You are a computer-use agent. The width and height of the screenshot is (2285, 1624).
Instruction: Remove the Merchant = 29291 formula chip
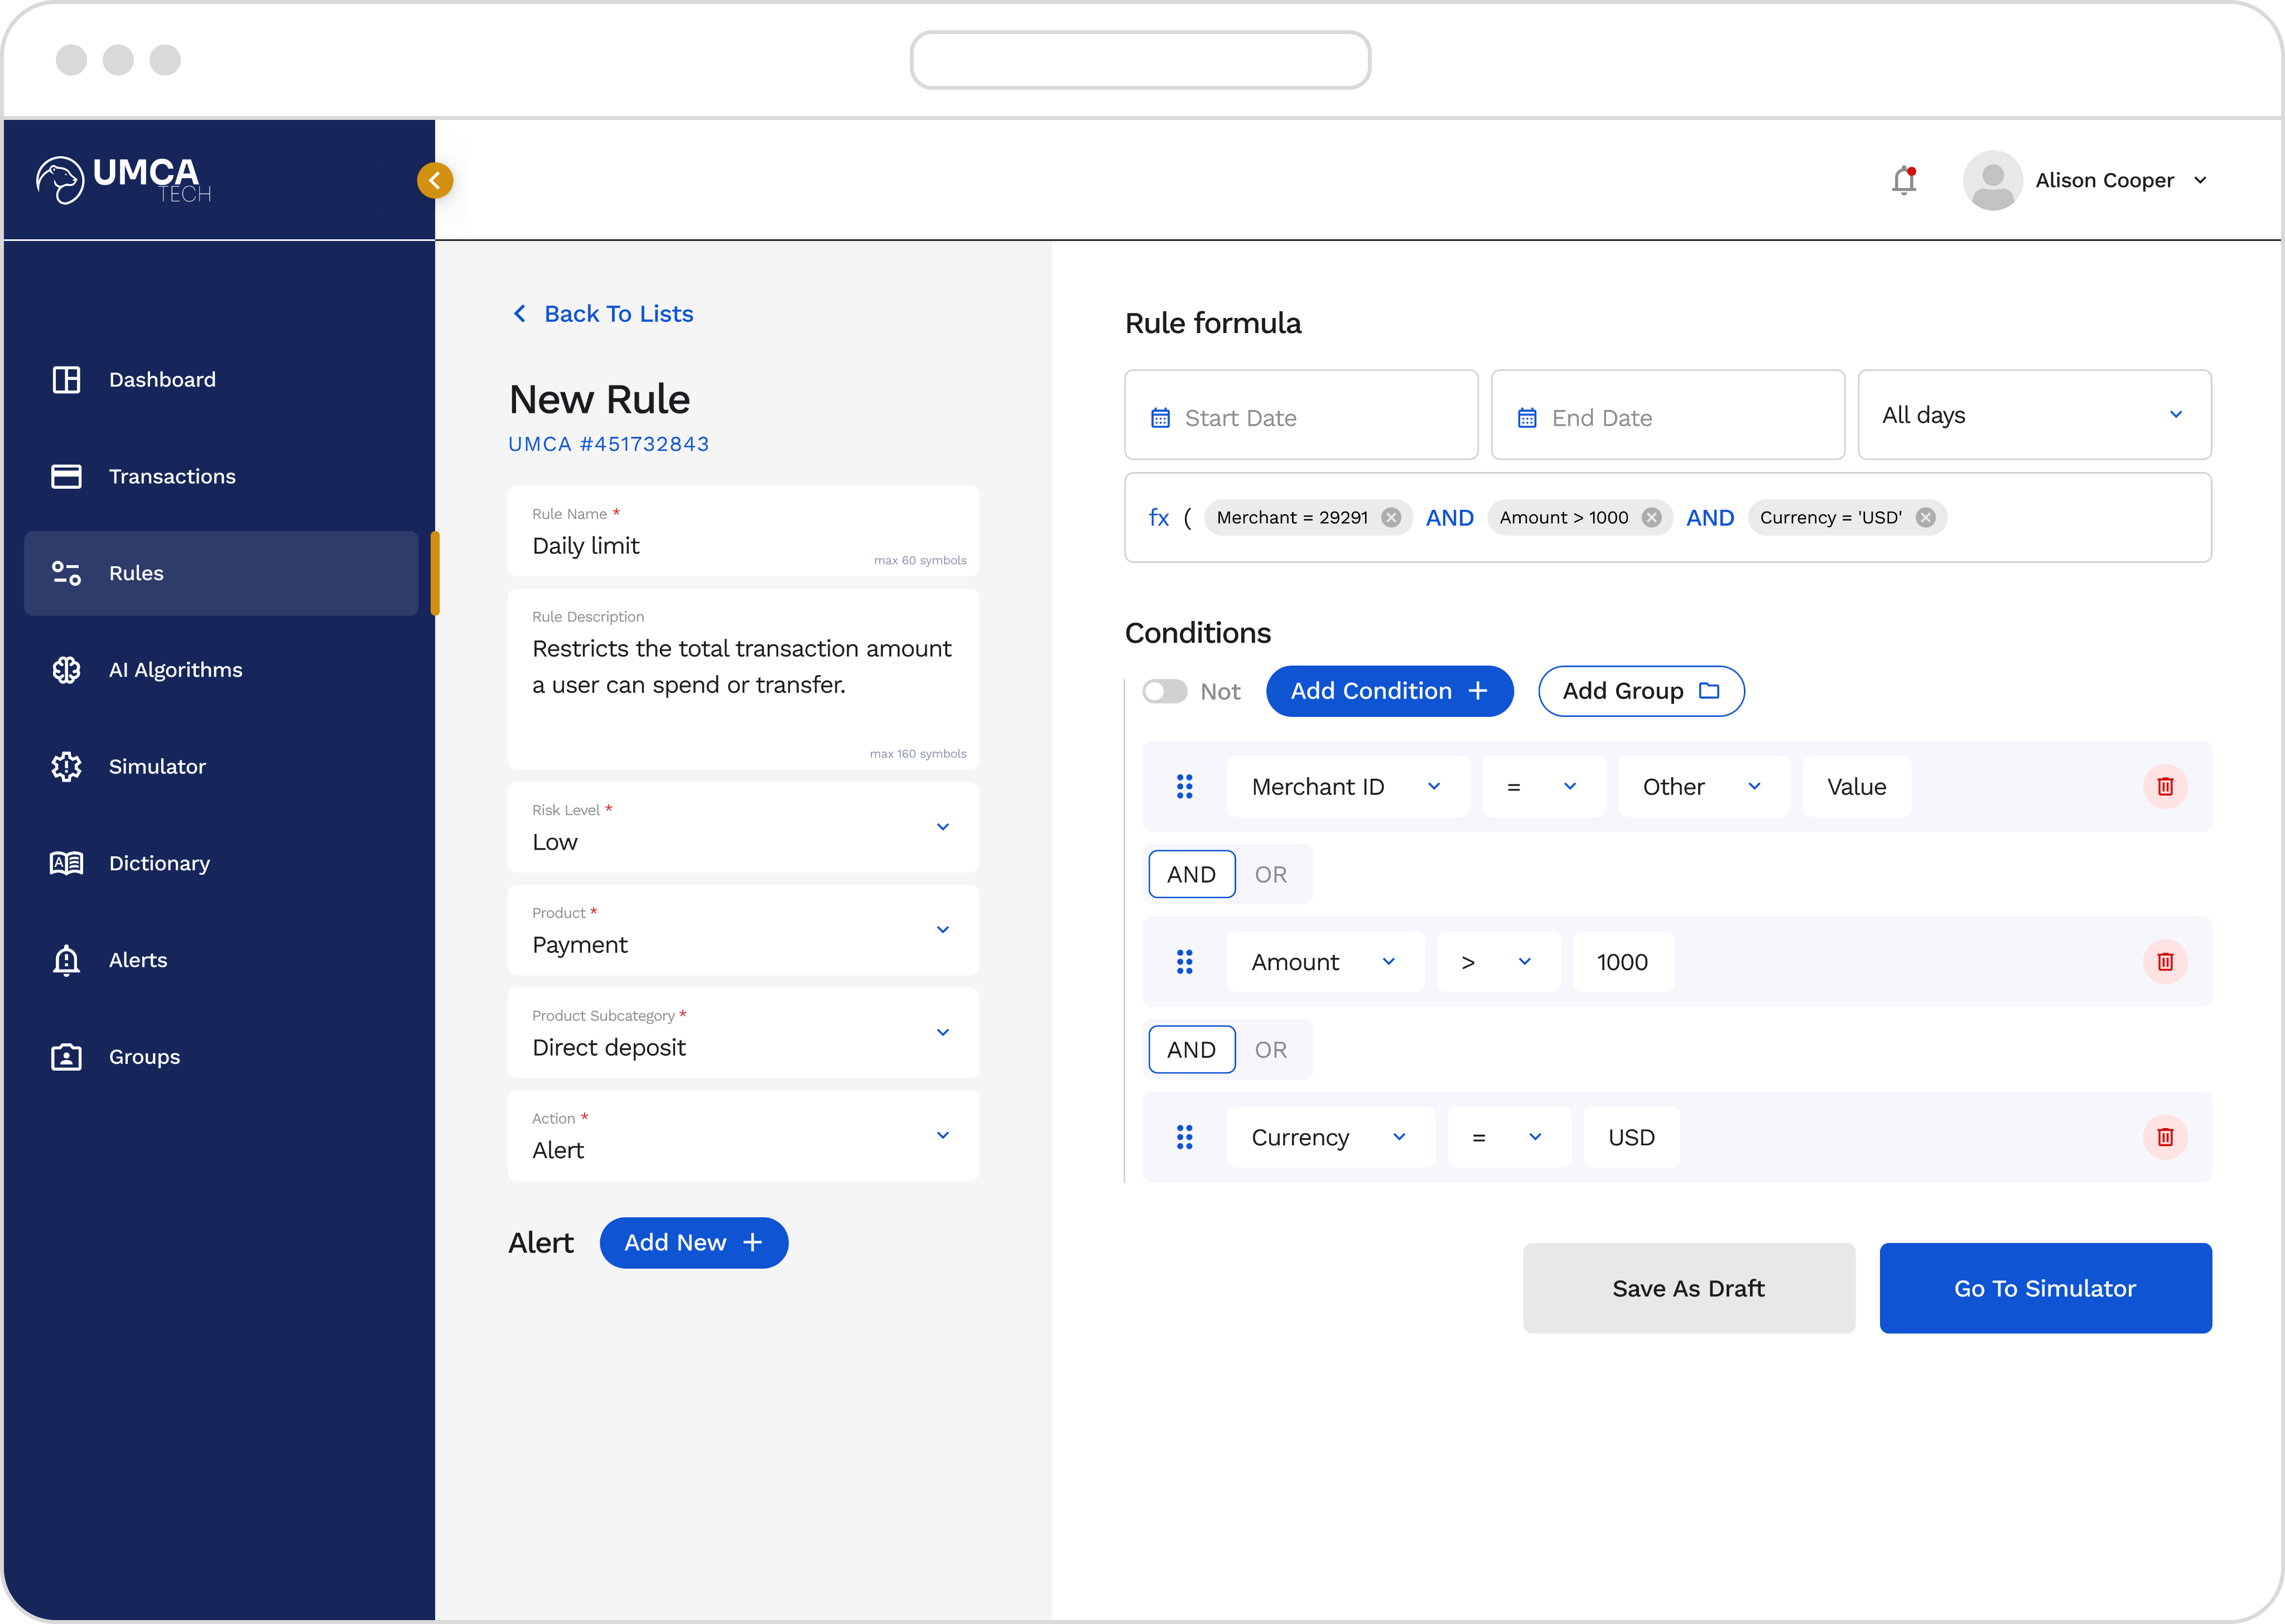(x=1391, y=518)
